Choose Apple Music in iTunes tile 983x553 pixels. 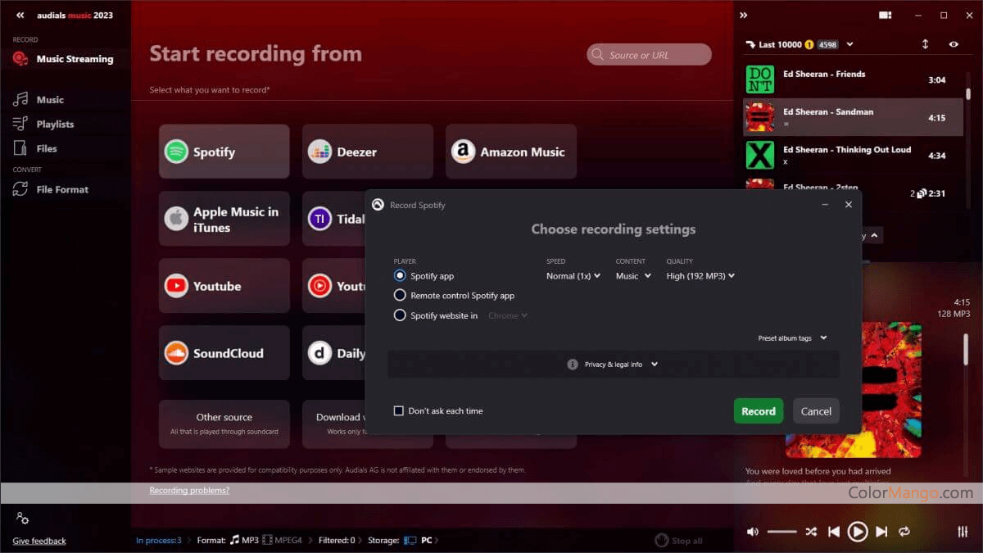pos(224,219)
